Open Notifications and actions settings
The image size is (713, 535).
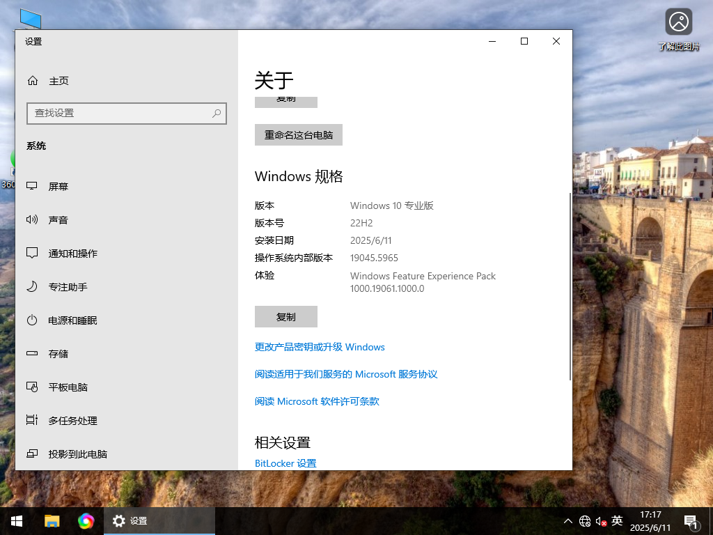coord(73,253)
